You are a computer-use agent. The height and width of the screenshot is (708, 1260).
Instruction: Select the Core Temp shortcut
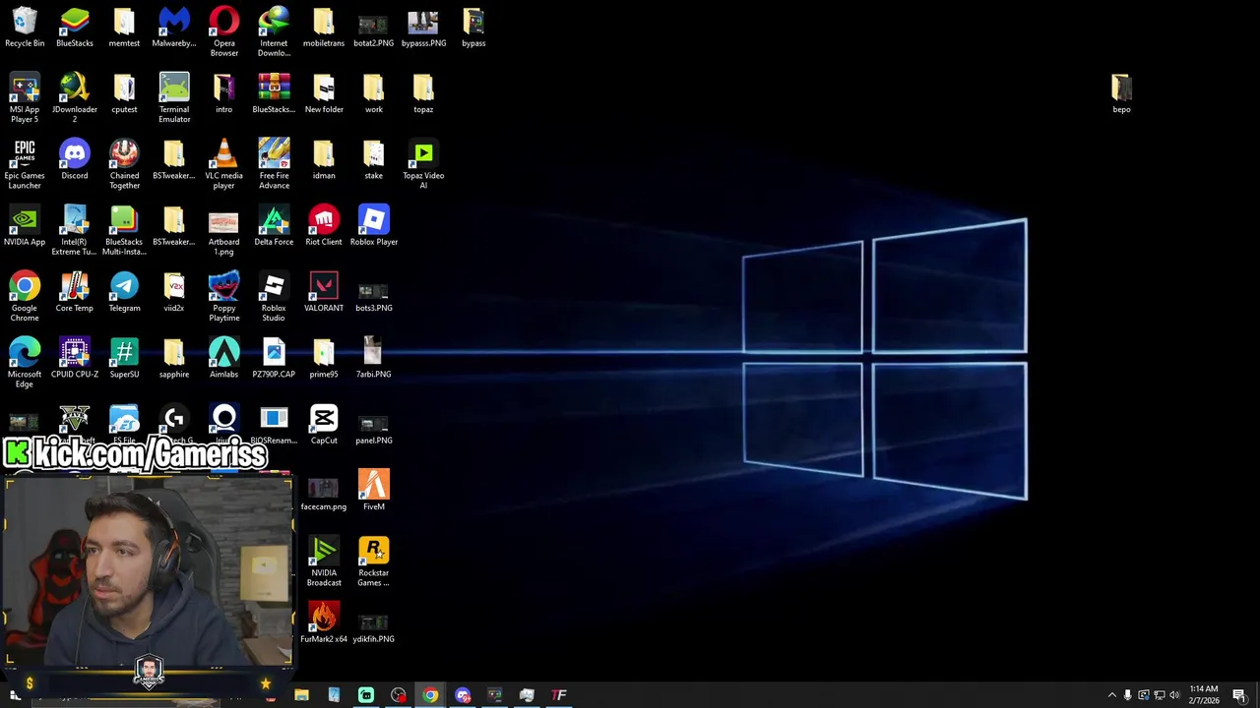pyautogui.click(x=75, y=291)
